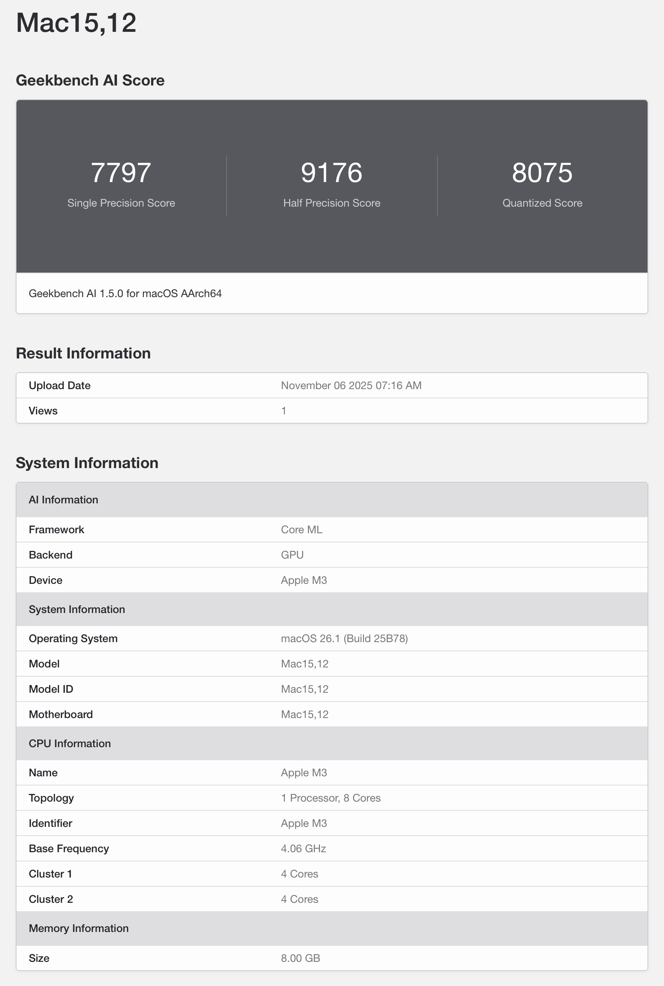The height and width of the screenshot is (986, 664).
Task: Click the CPU Information section header
Action: 70,743
